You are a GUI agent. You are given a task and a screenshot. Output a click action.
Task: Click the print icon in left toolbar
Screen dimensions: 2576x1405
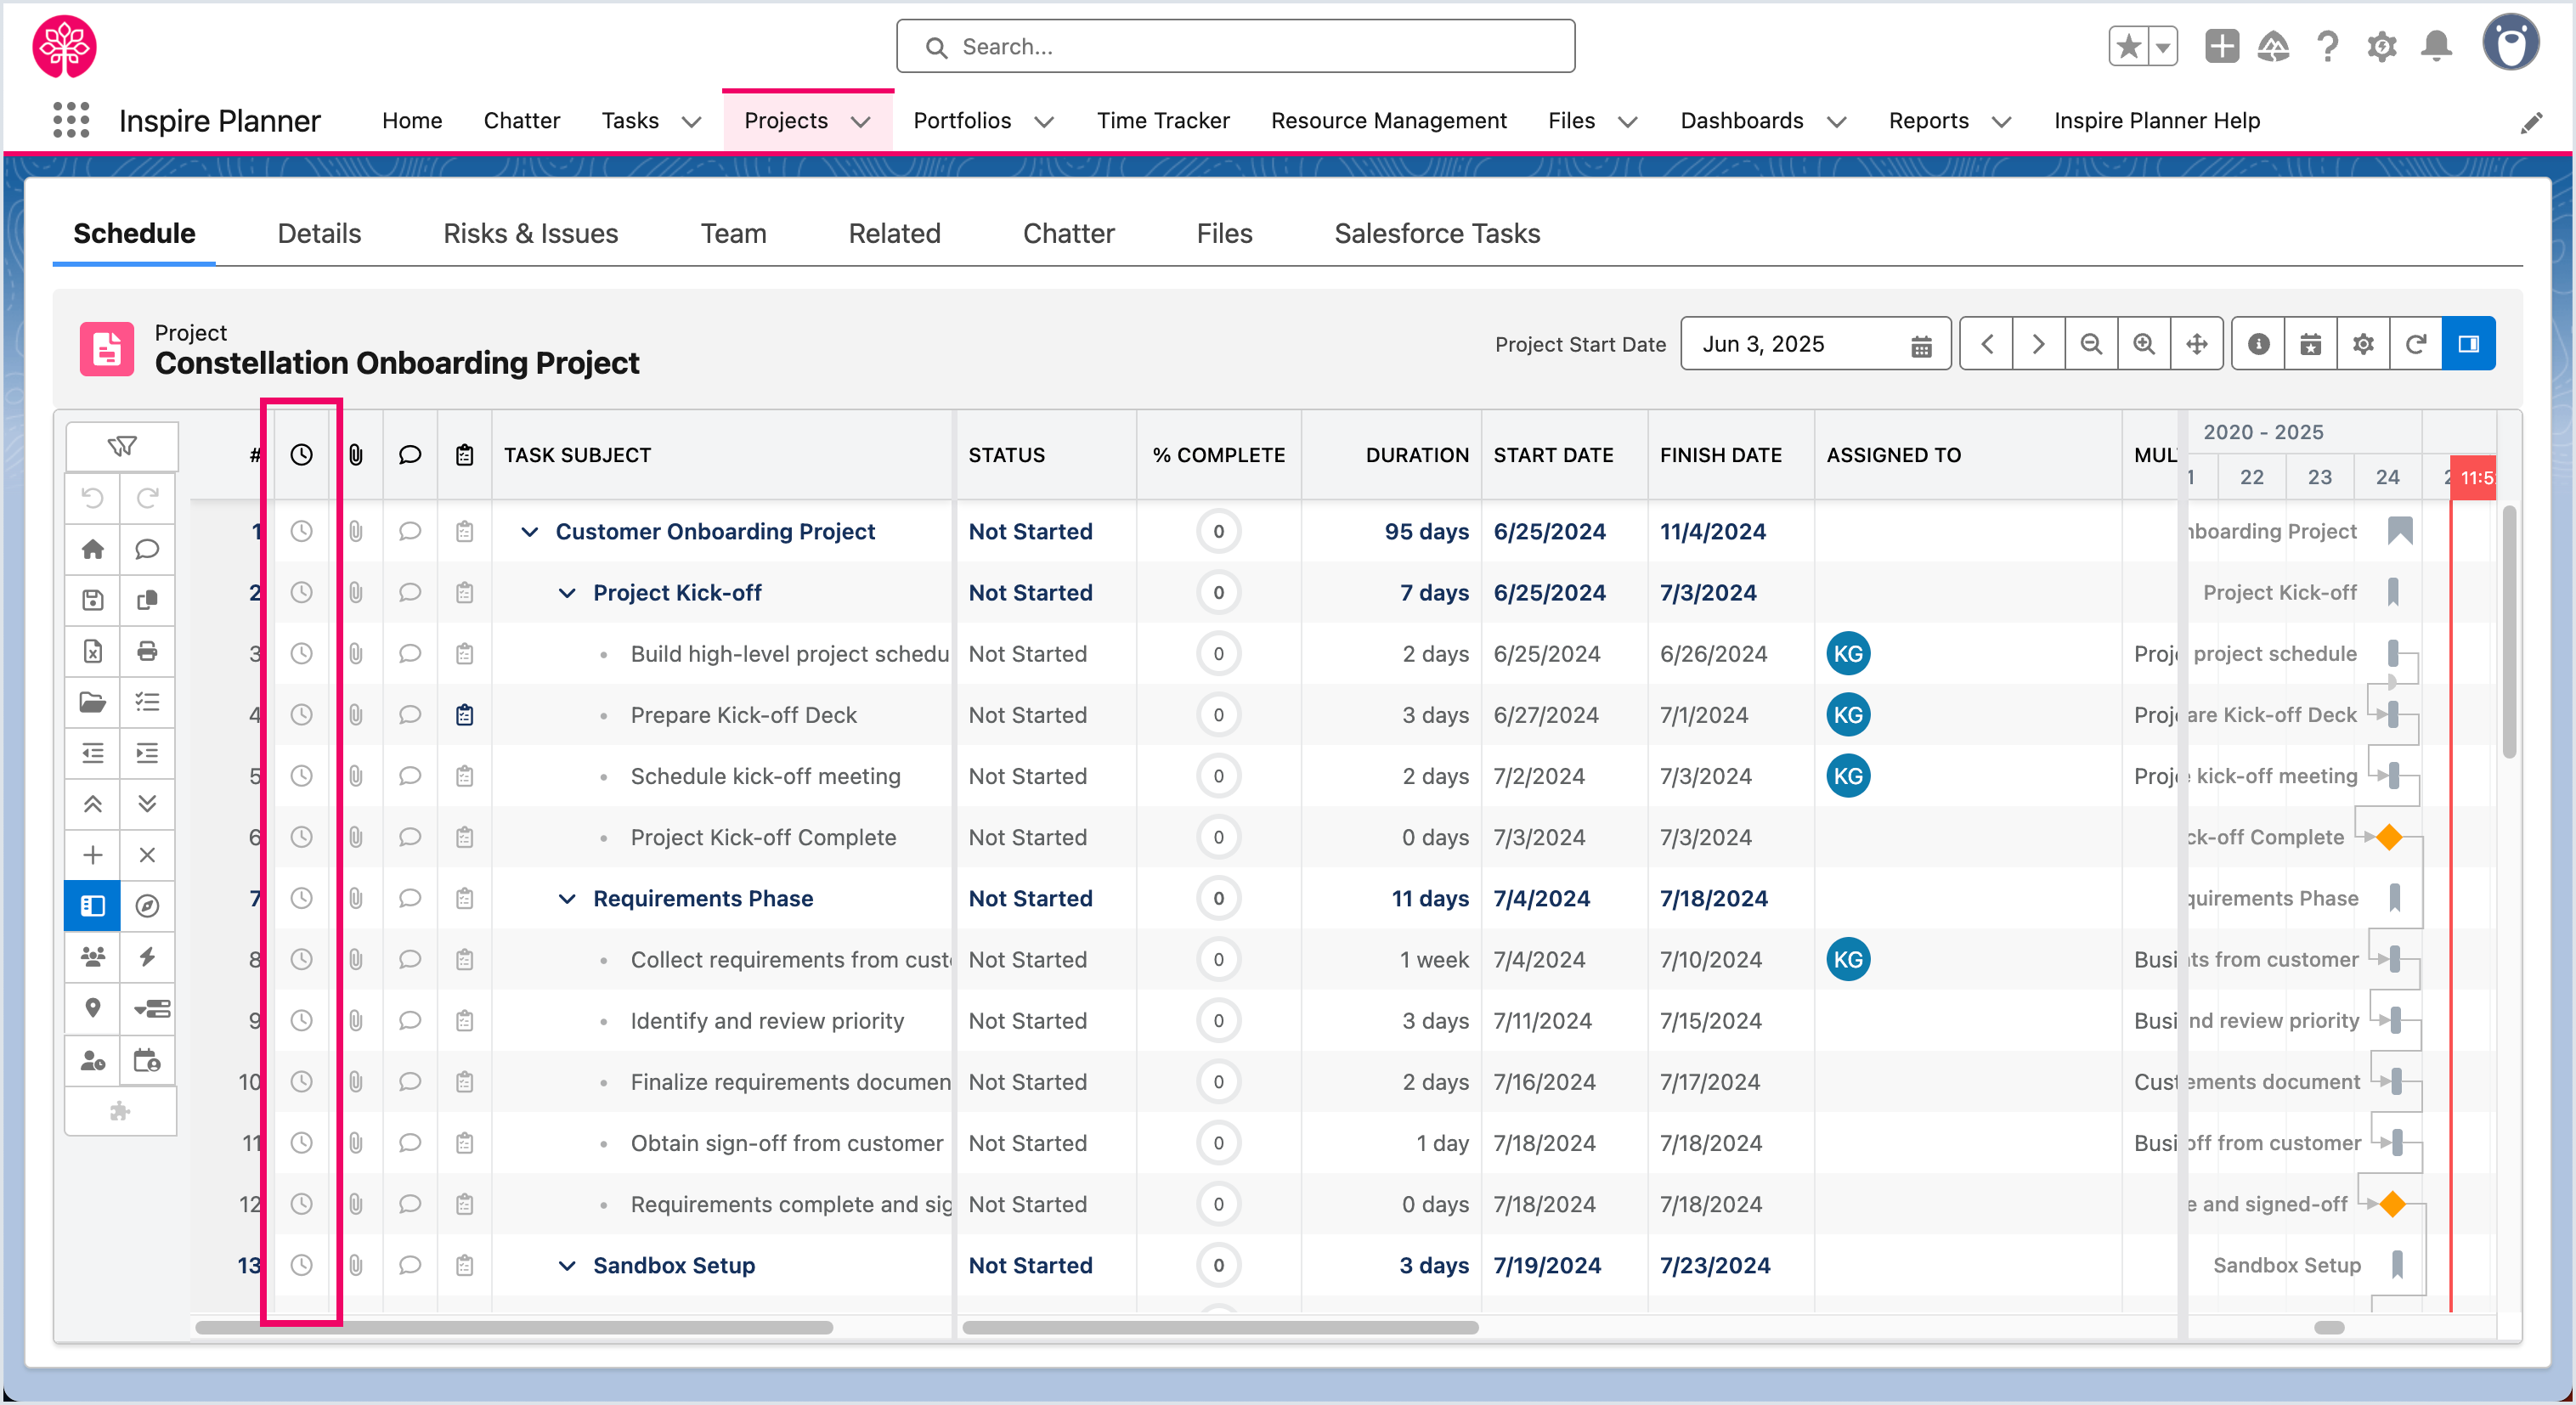coord(147,651)
